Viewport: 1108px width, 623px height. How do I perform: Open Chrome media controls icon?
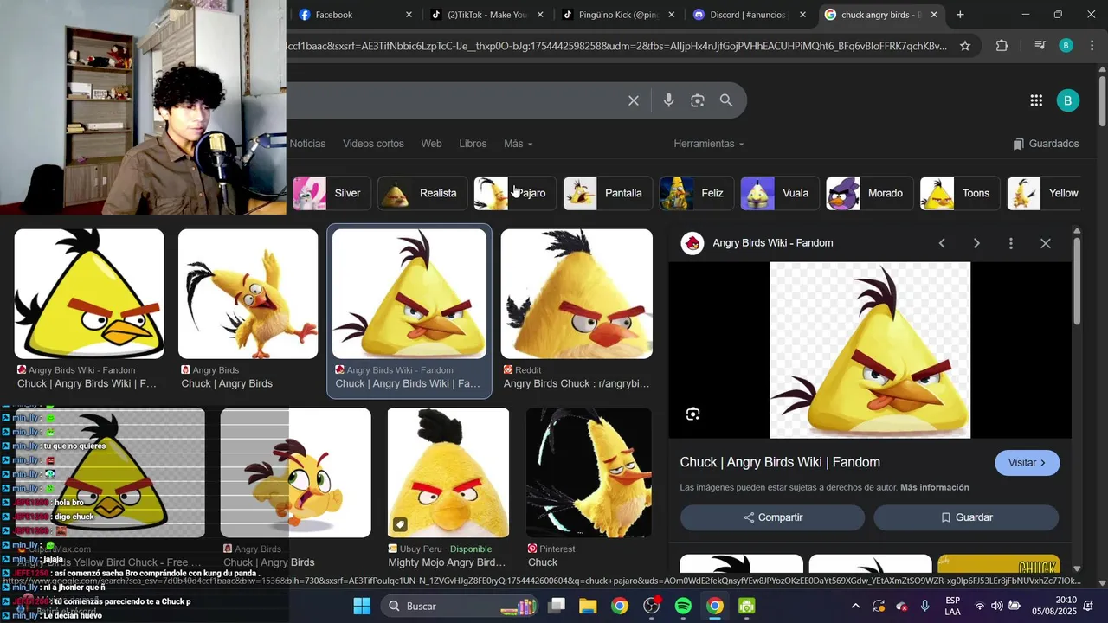click(1040, 46)
